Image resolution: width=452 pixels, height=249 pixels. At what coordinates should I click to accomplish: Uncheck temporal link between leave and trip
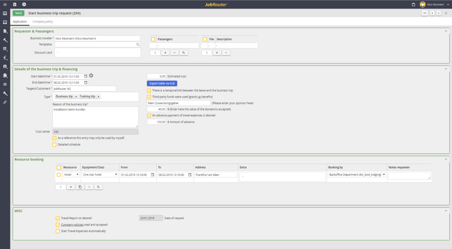point(149,91)
